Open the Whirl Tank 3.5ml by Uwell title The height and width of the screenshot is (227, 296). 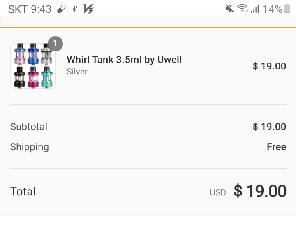point(124,60)
